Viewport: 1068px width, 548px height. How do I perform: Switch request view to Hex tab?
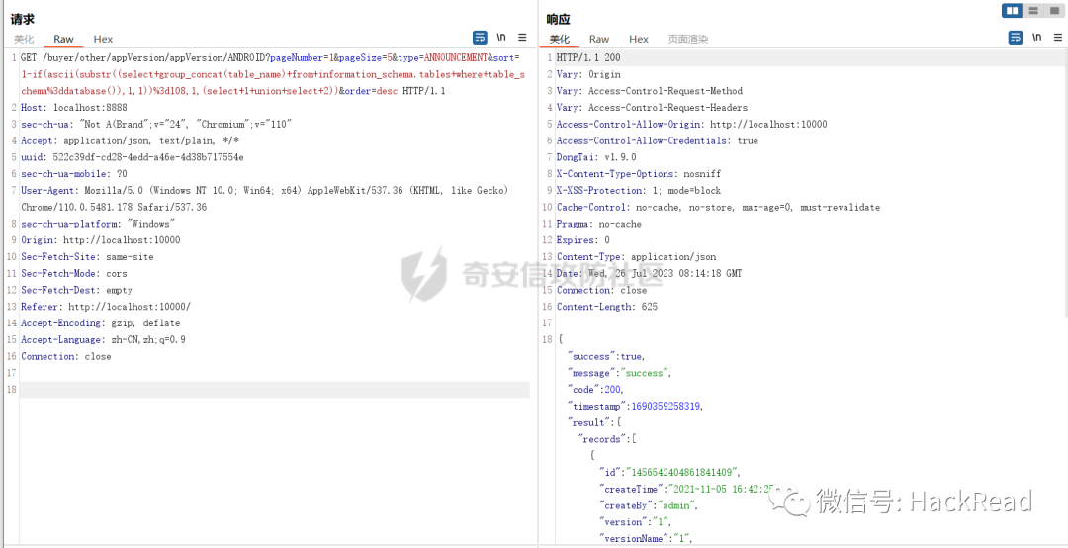pos(103,39)
